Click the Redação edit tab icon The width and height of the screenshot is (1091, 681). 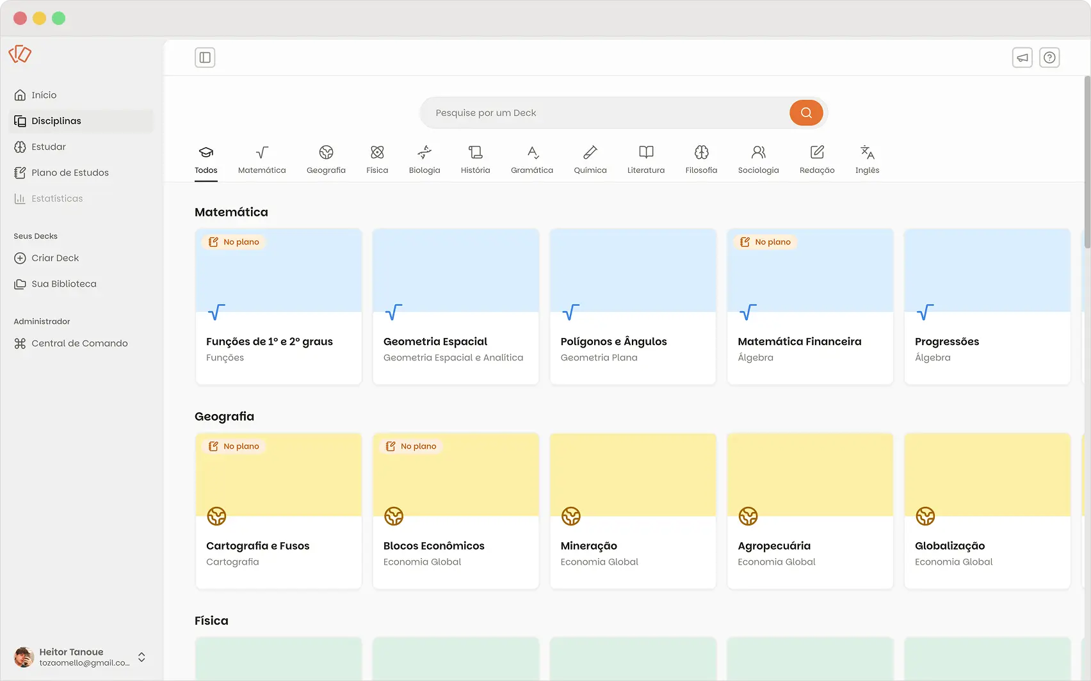[817, 152]
